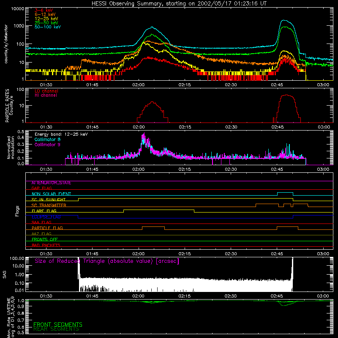The height and width of the screenshot is (338, 338).
Task: Click "Energy band: 12-25 keV" label
Action: [x=61, y=134]
